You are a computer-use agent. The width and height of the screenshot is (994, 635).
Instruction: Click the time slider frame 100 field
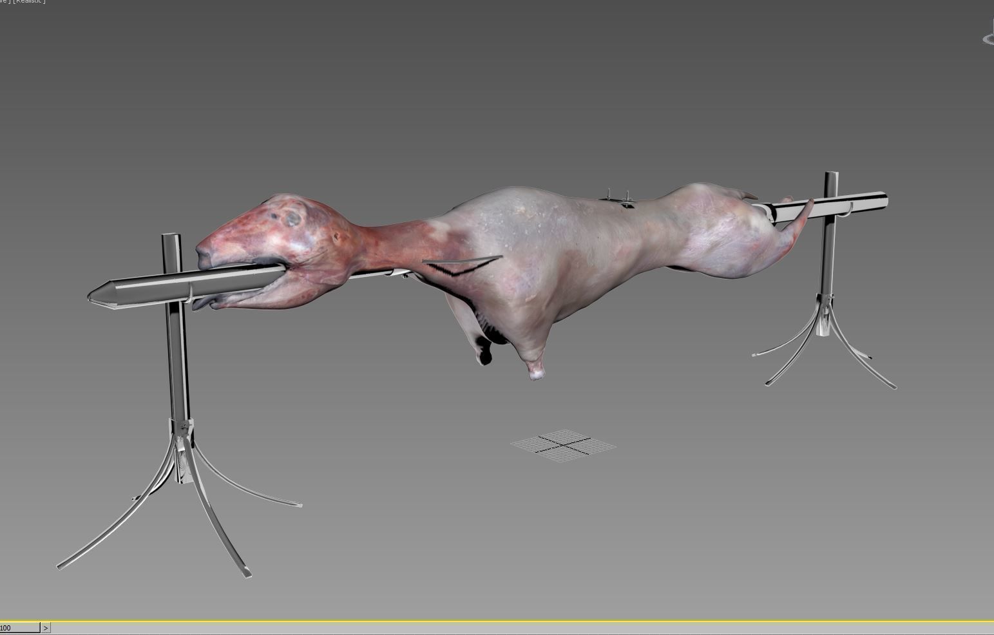20,628
